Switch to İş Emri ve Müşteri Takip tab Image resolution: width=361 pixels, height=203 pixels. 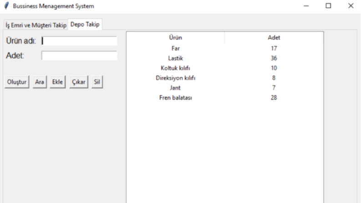[x=36, y=25]
